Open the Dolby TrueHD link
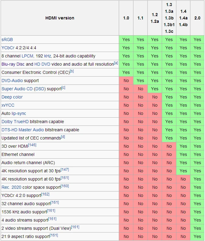This screenshot has height=241, width=205. (x=15, y=122)
